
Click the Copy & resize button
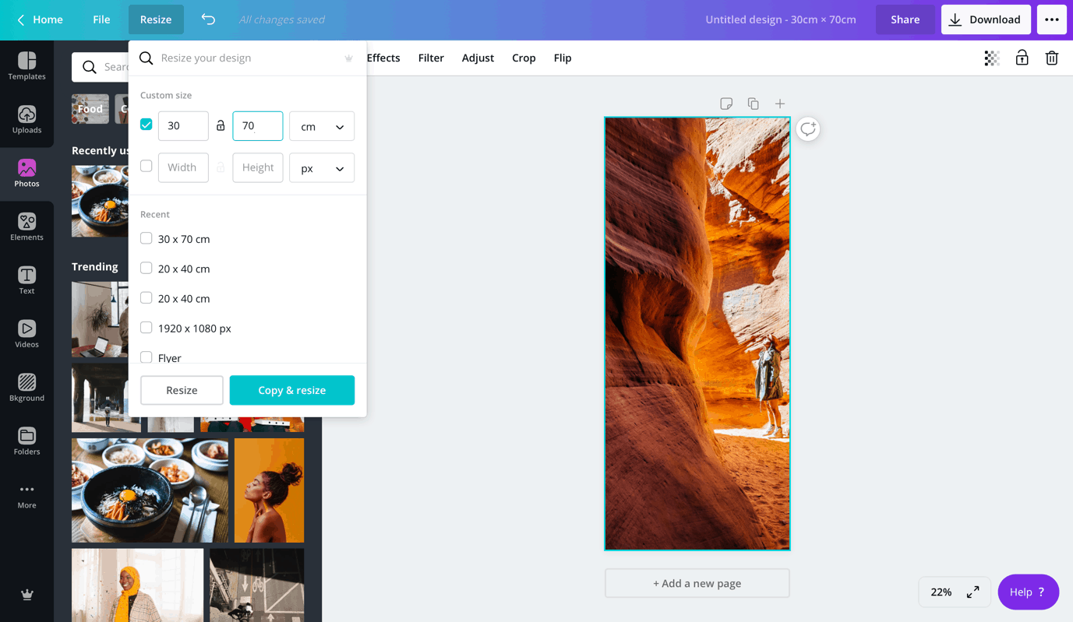click(291, 389)
